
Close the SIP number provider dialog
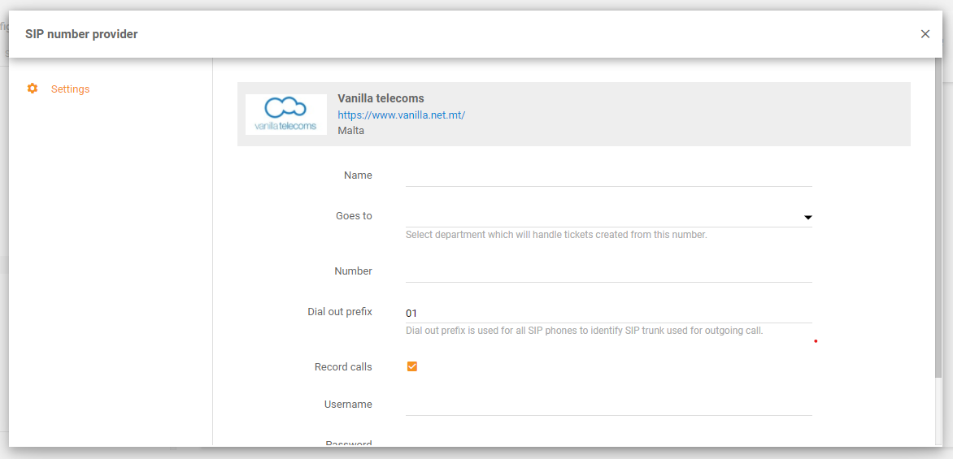[x=925, y=34]
